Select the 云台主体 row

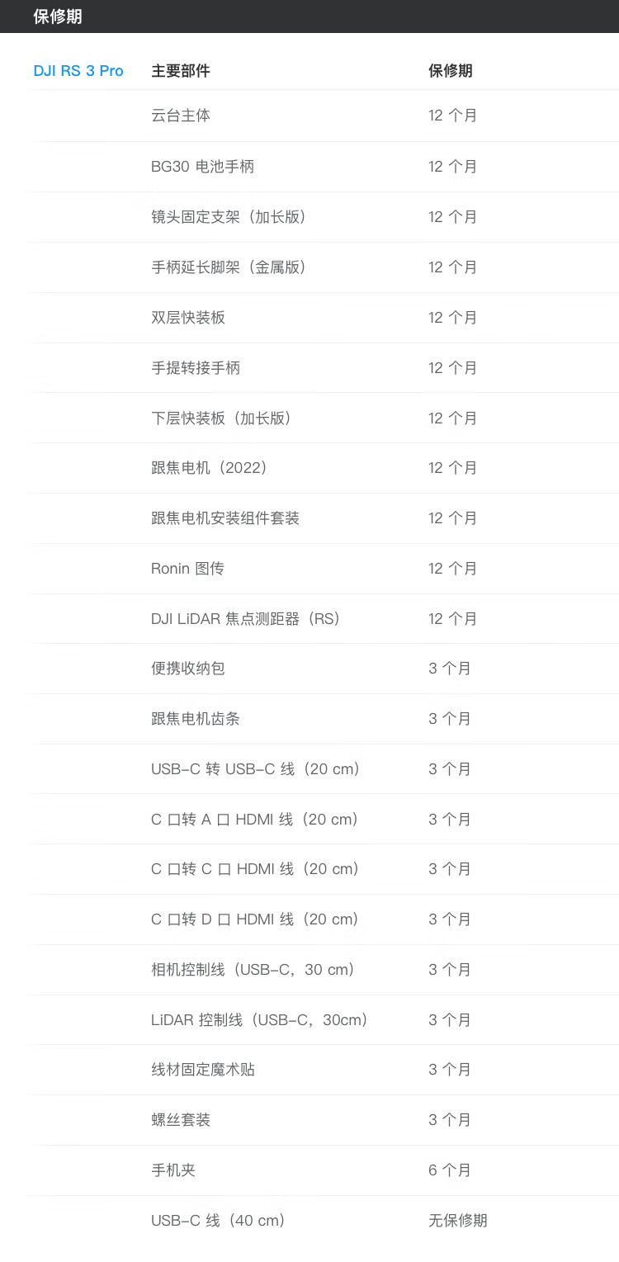326,116
